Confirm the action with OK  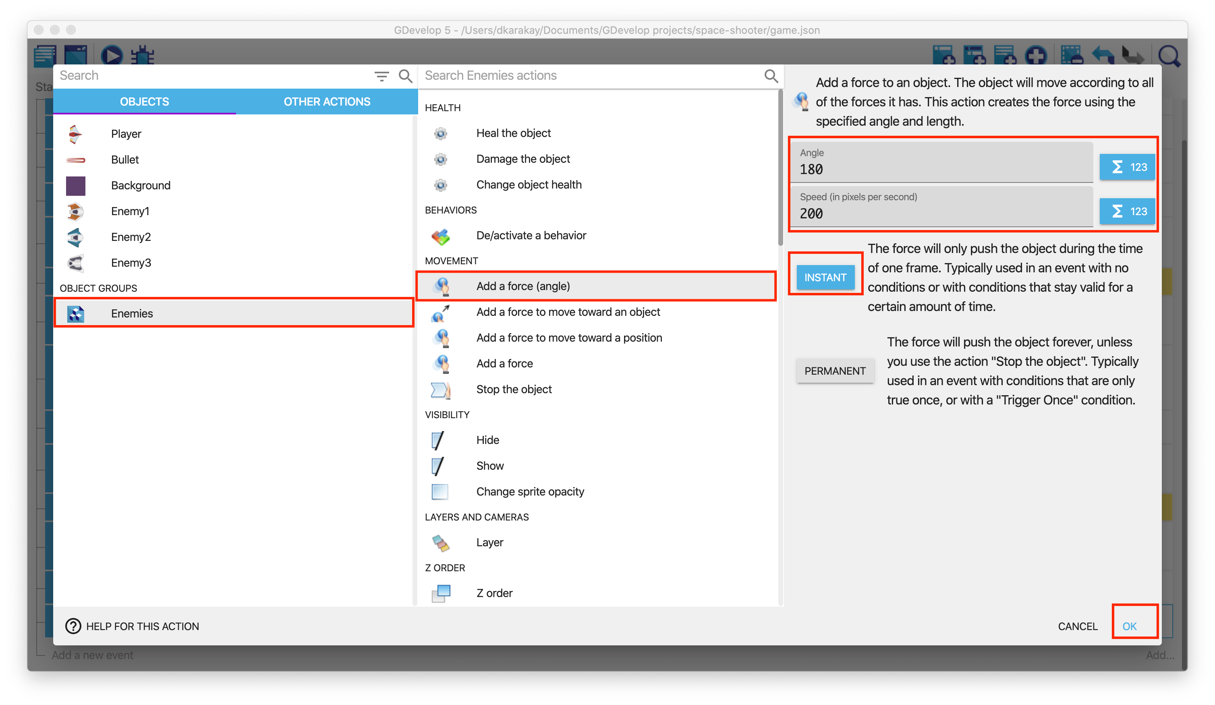tap(1129, 626)
